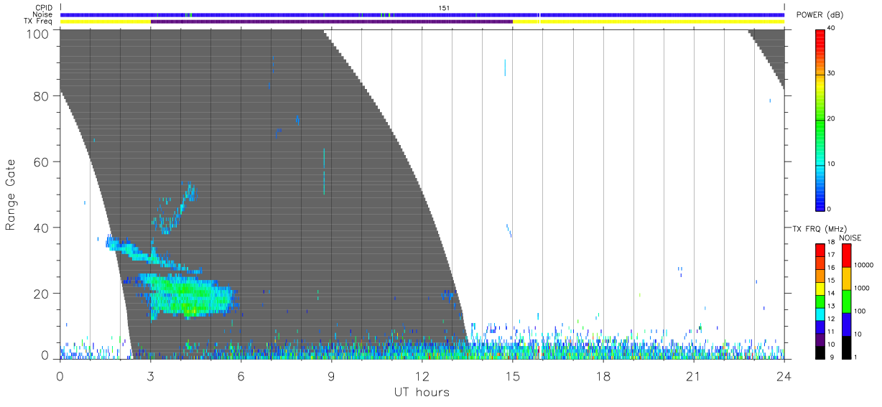The image size is (882, 407).
Task: Click the 60 label on Range Gate axis
Action: tap(42, 162)
